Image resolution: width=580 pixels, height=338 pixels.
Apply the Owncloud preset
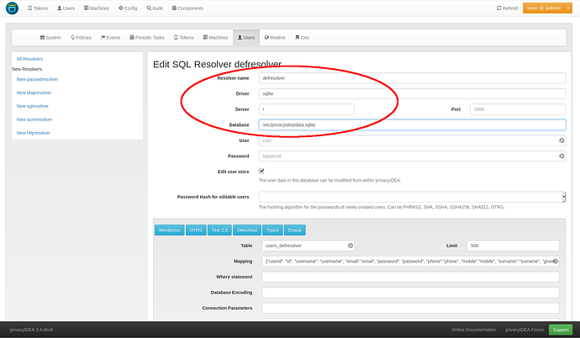(x=247, y=230)
